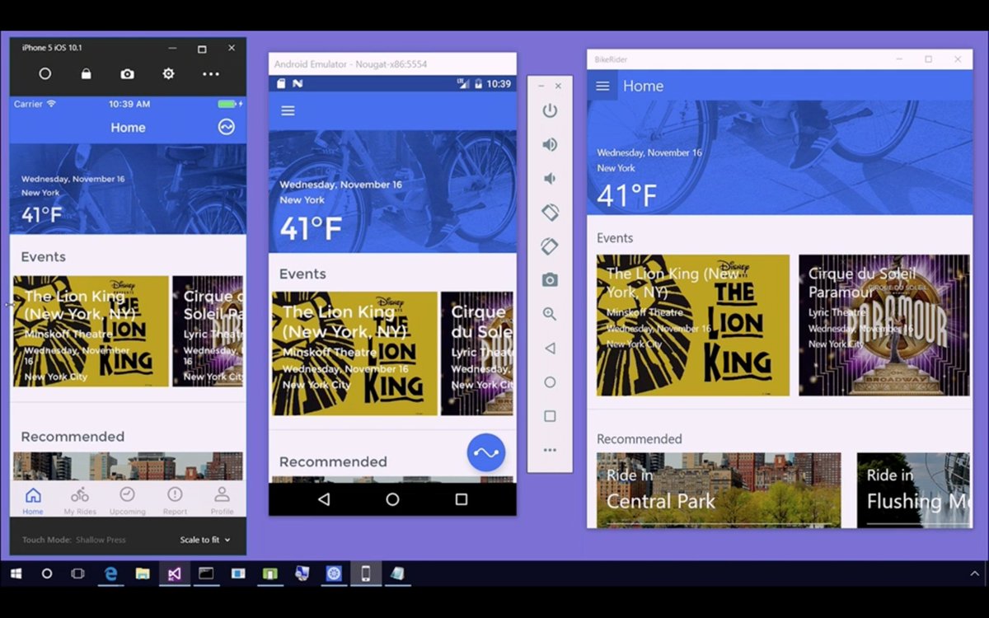Click the iOS simulator home button icon
This screenshot has width=989, height=618.
coord(45,74)
